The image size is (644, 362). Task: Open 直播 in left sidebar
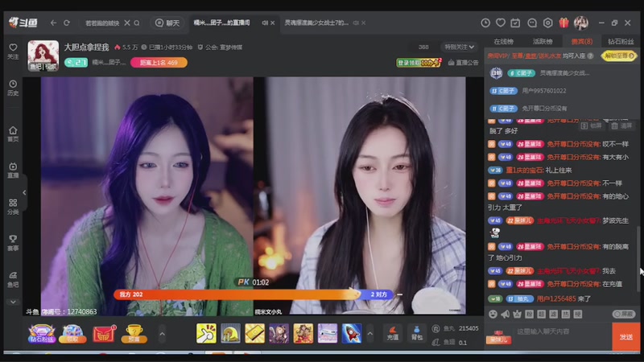[13, 171]
